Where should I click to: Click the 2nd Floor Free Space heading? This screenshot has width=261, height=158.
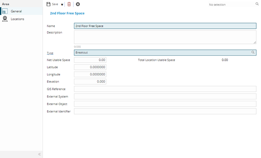pos(67,13)
